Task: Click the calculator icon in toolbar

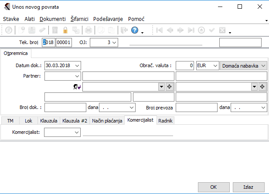Action: point(55,30)
